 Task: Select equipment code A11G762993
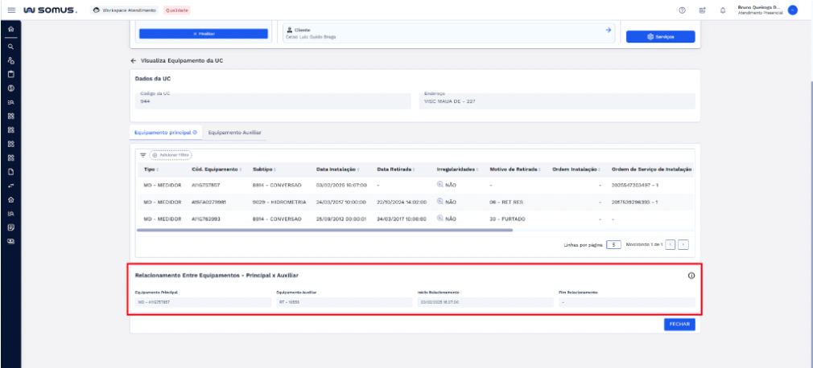click(x=206, y=219)
